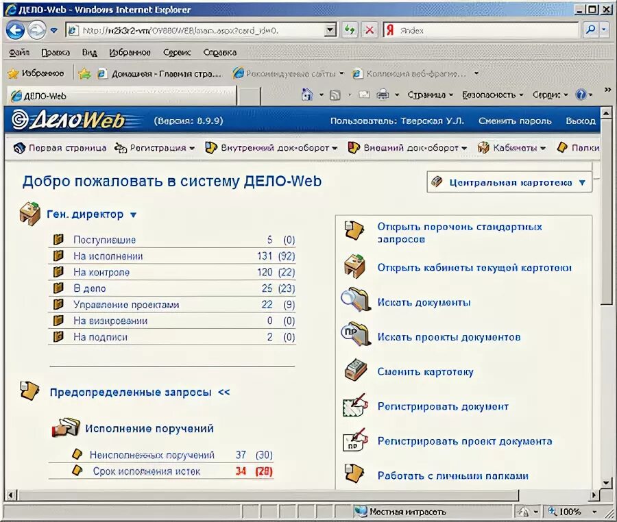The height and width of the screenshot is (522, 617).
Task: Open the recent pages dropdown arrow
Action: [54, 30]
